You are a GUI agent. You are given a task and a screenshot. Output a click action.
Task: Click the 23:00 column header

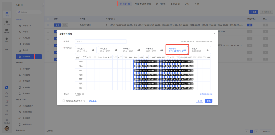click(x=208, y=57)
